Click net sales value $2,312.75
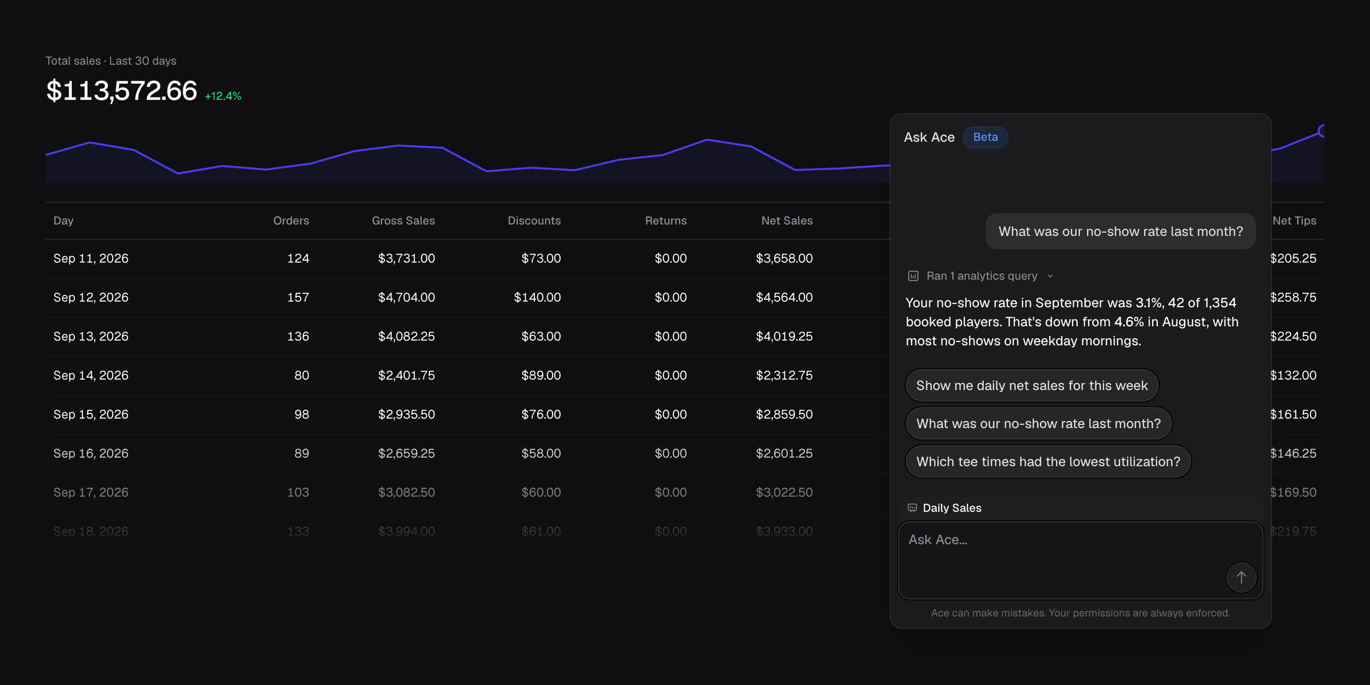 coord(784,375)
